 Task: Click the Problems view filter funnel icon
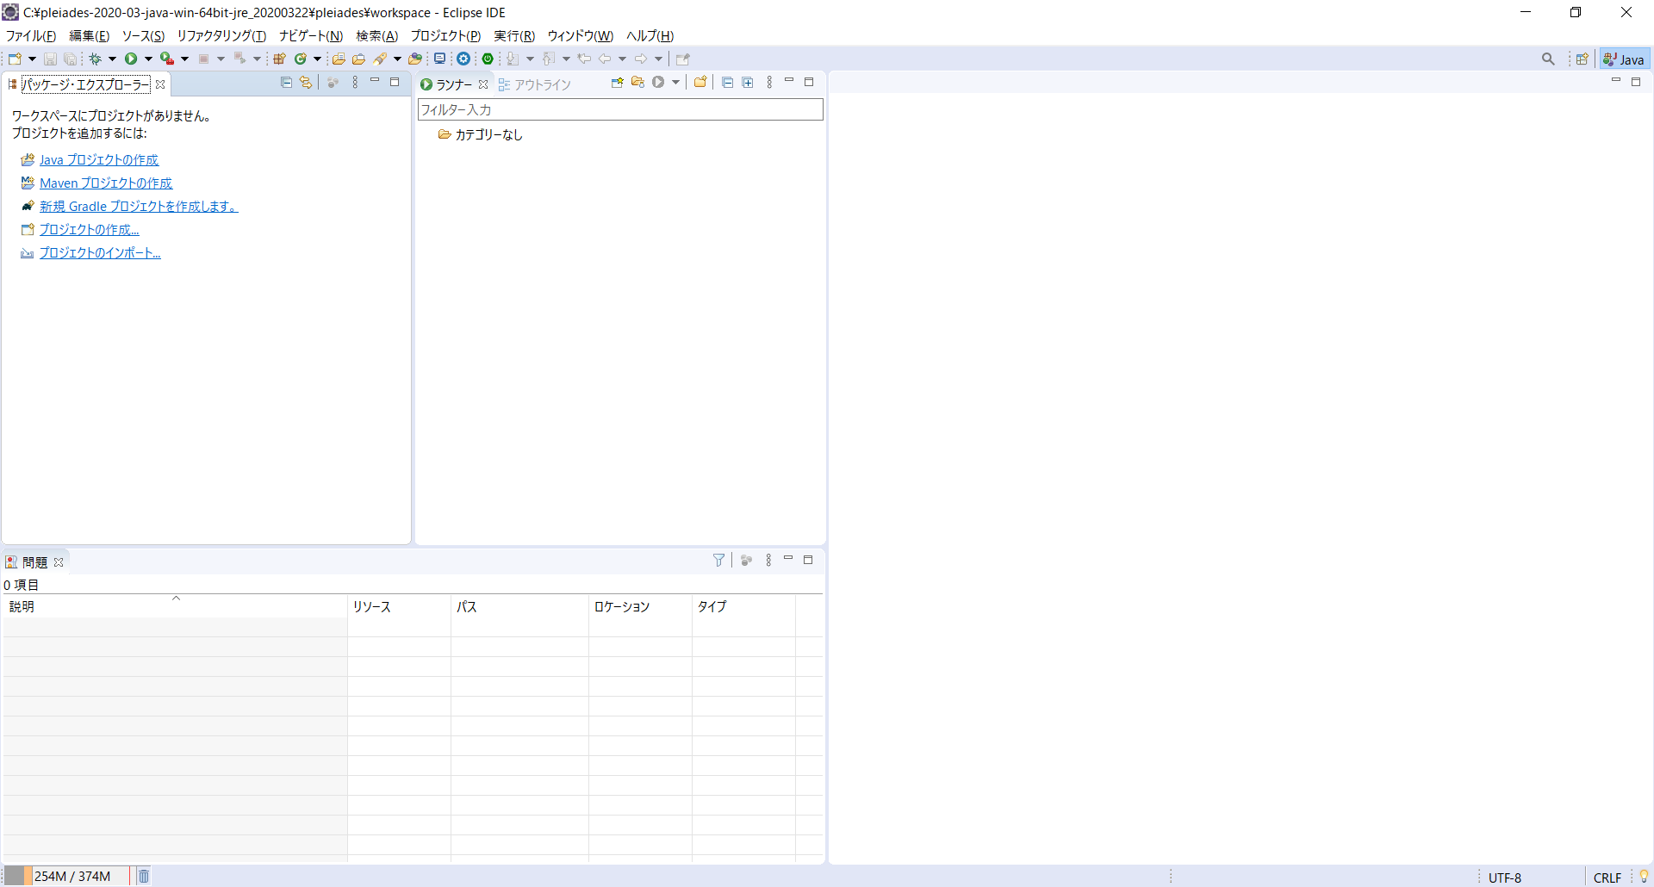[x=719, y=560]
